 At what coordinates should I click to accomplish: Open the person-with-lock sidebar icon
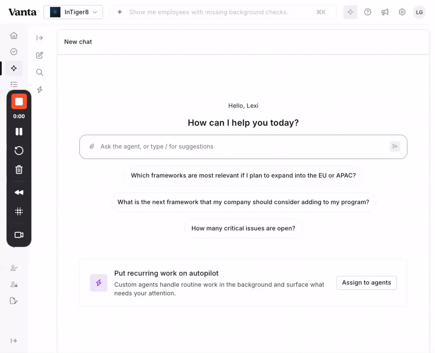click(14, 285)
